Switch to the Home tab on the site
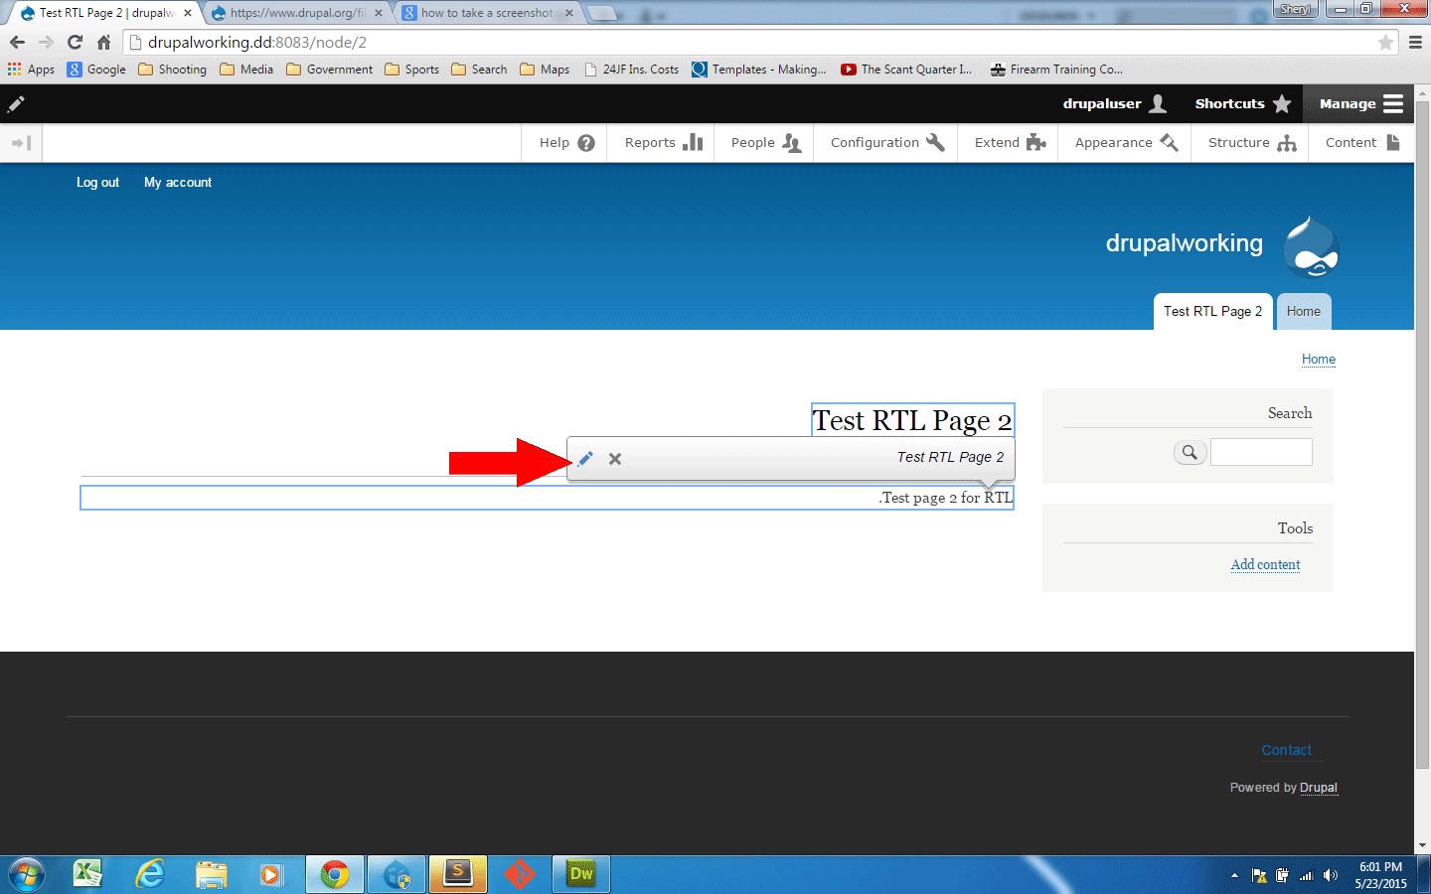 pos(1304,311)
